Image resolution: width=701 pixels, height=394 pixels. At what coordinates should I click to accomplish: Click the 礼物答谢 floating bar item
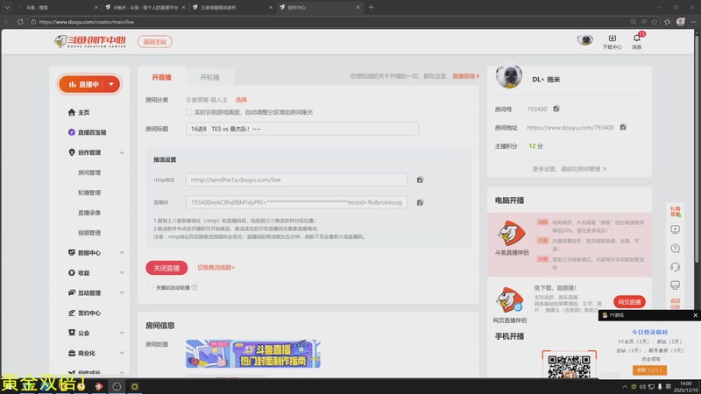pyautogui.click(x=675, y=211)
